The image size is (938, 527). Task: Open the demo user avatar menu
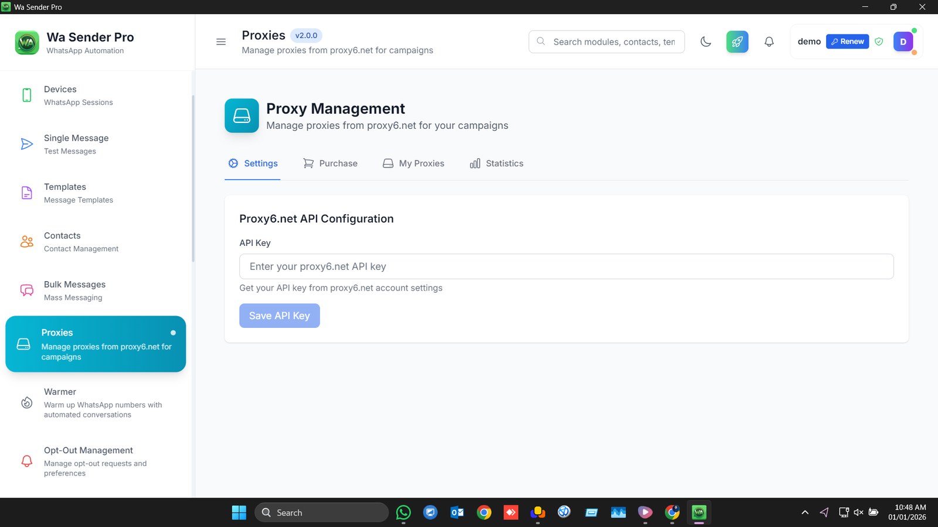(x=903, y=41)
